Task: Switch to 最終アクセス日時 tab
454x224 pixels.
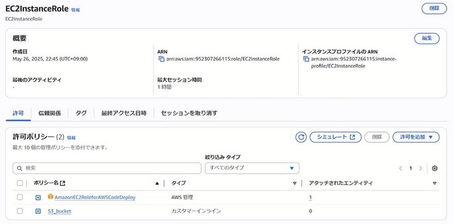Action: click(124, 113)
